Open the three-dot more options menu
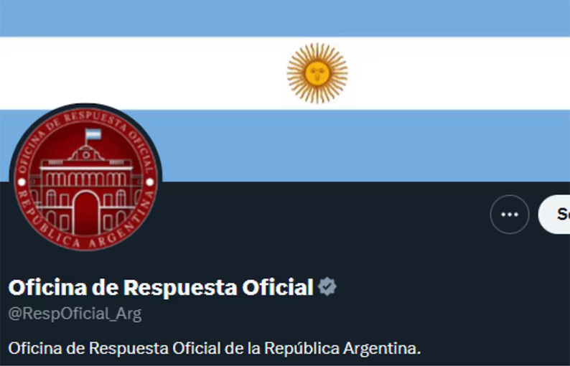 coord(509,215)
